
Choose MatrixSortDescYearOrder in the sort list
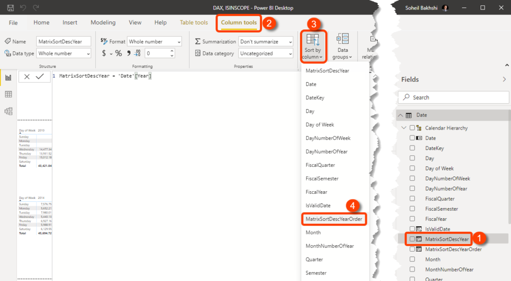[334, 219]
